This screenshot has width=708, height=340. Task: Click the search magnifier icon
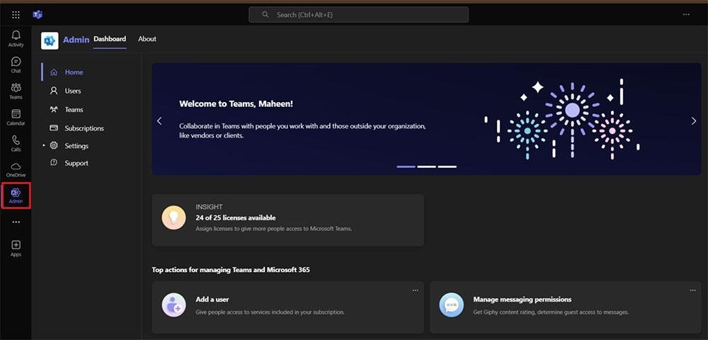click(x=265, y=14)
